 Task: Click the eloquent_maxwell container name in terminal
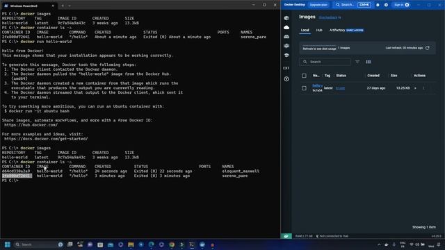[241, 172]
